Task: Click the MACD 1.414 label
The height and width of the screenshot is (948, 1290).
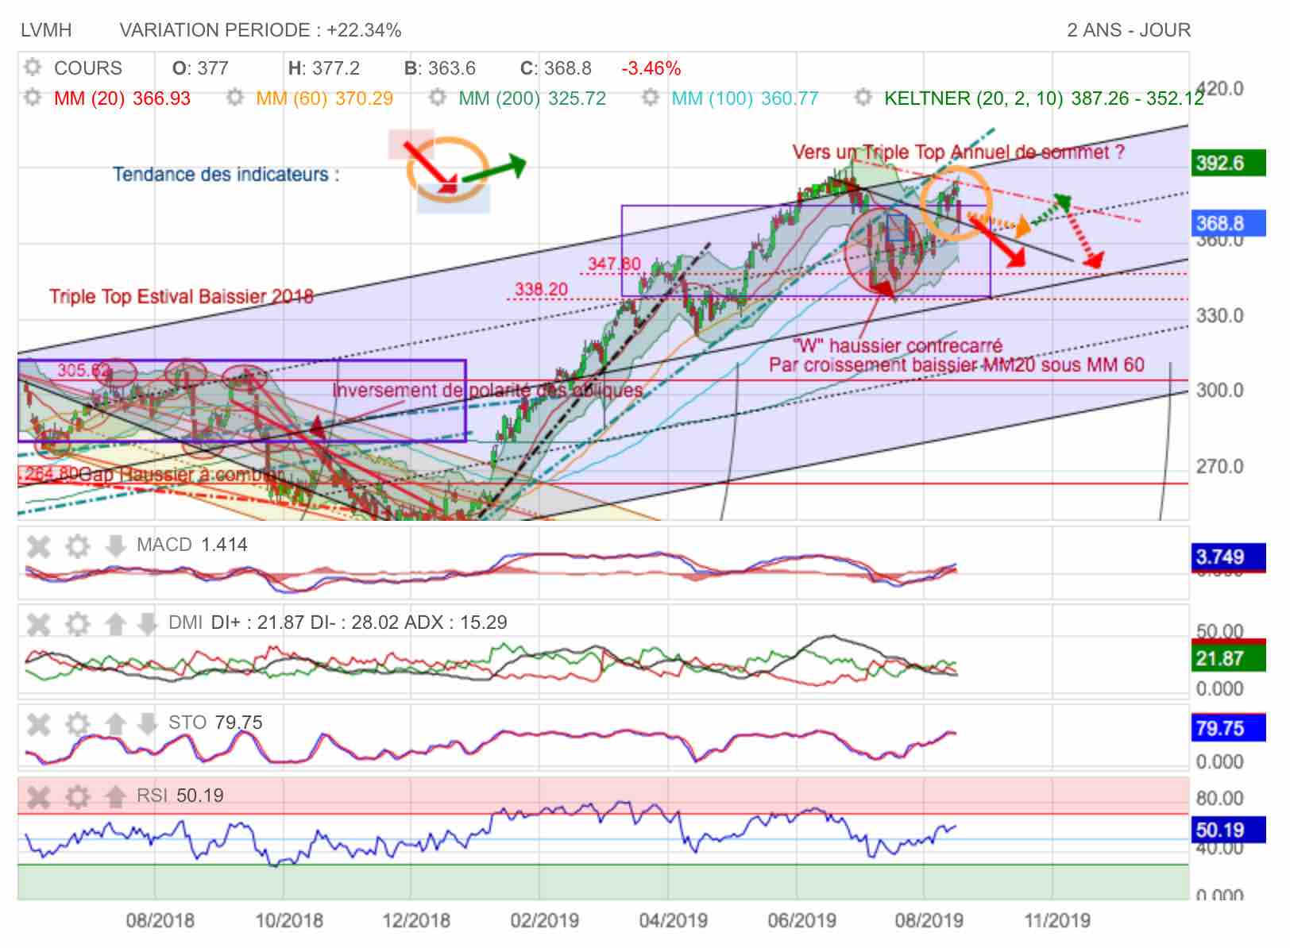Action: click(x=191, y=545)
